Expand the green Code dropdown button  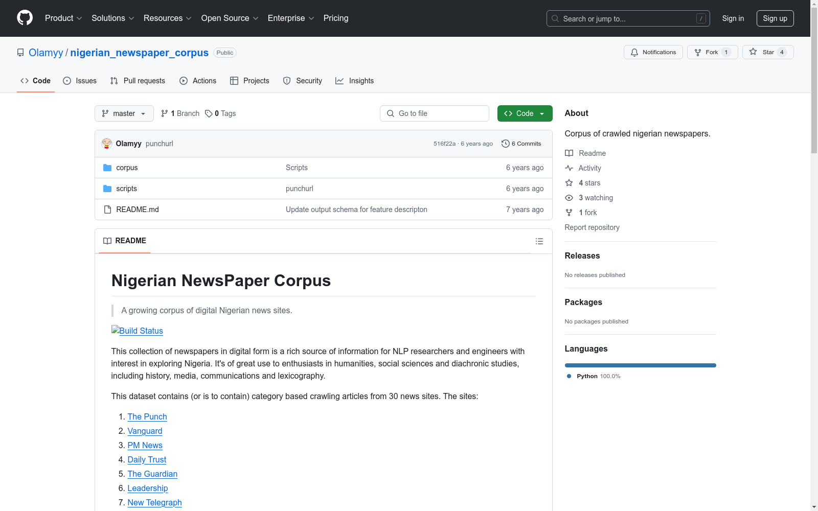[x=525, y=113]
